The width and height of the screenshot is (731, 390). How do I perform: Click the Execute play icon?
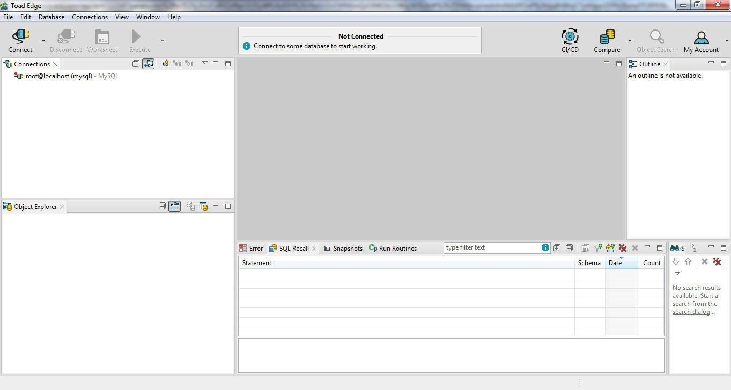(136, 36)
